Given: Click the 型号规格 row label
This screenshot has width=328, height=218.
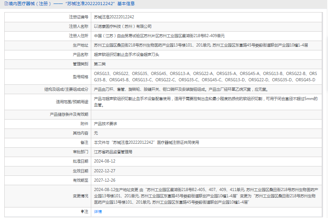Looking at the screenshot, I should click(x=80, y=77).
